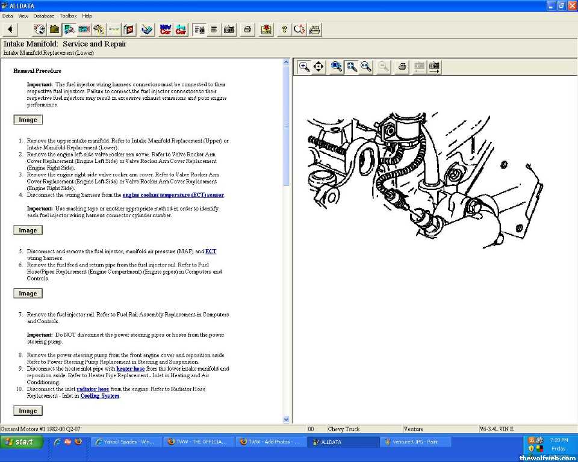Click the 100% zoom magnifier icon
The width and height of the screenshot is (578, 462).
337,67
